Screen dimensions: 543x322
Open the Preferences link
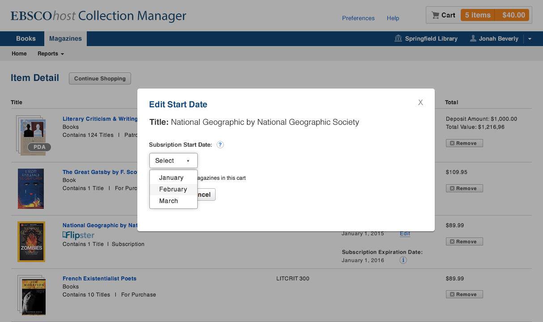point(358,18)
